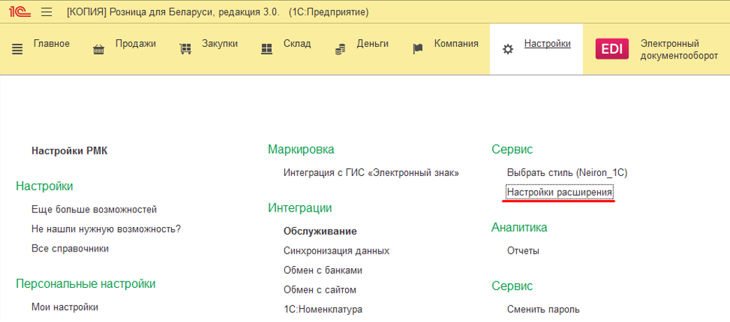Open Отчеты under Аналитика
730x322 pixels.
click(x=523, y=251)
